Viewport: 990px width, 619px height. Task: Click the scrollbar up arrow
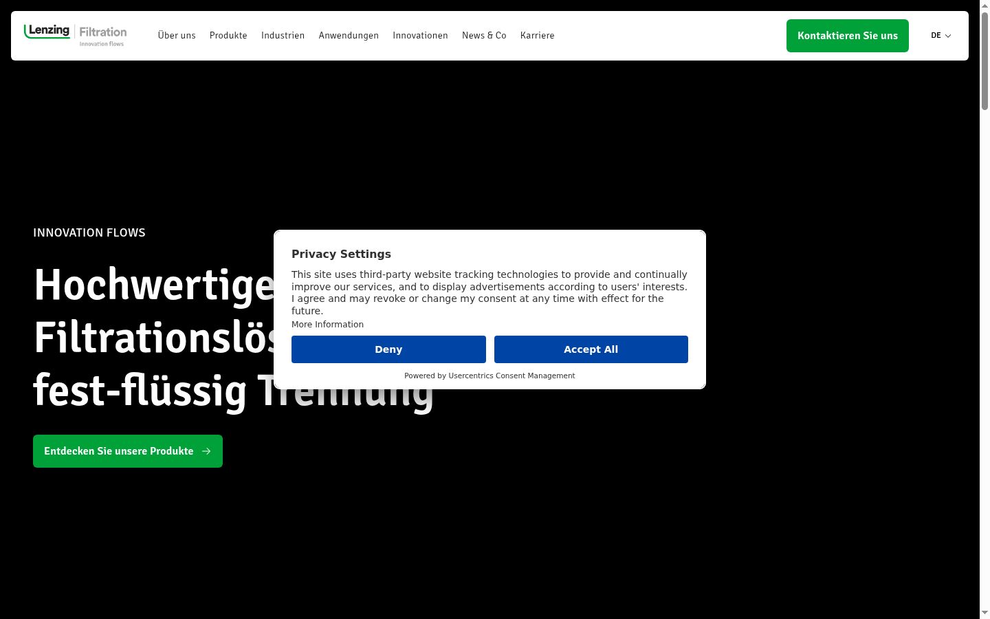coord(984,6)
